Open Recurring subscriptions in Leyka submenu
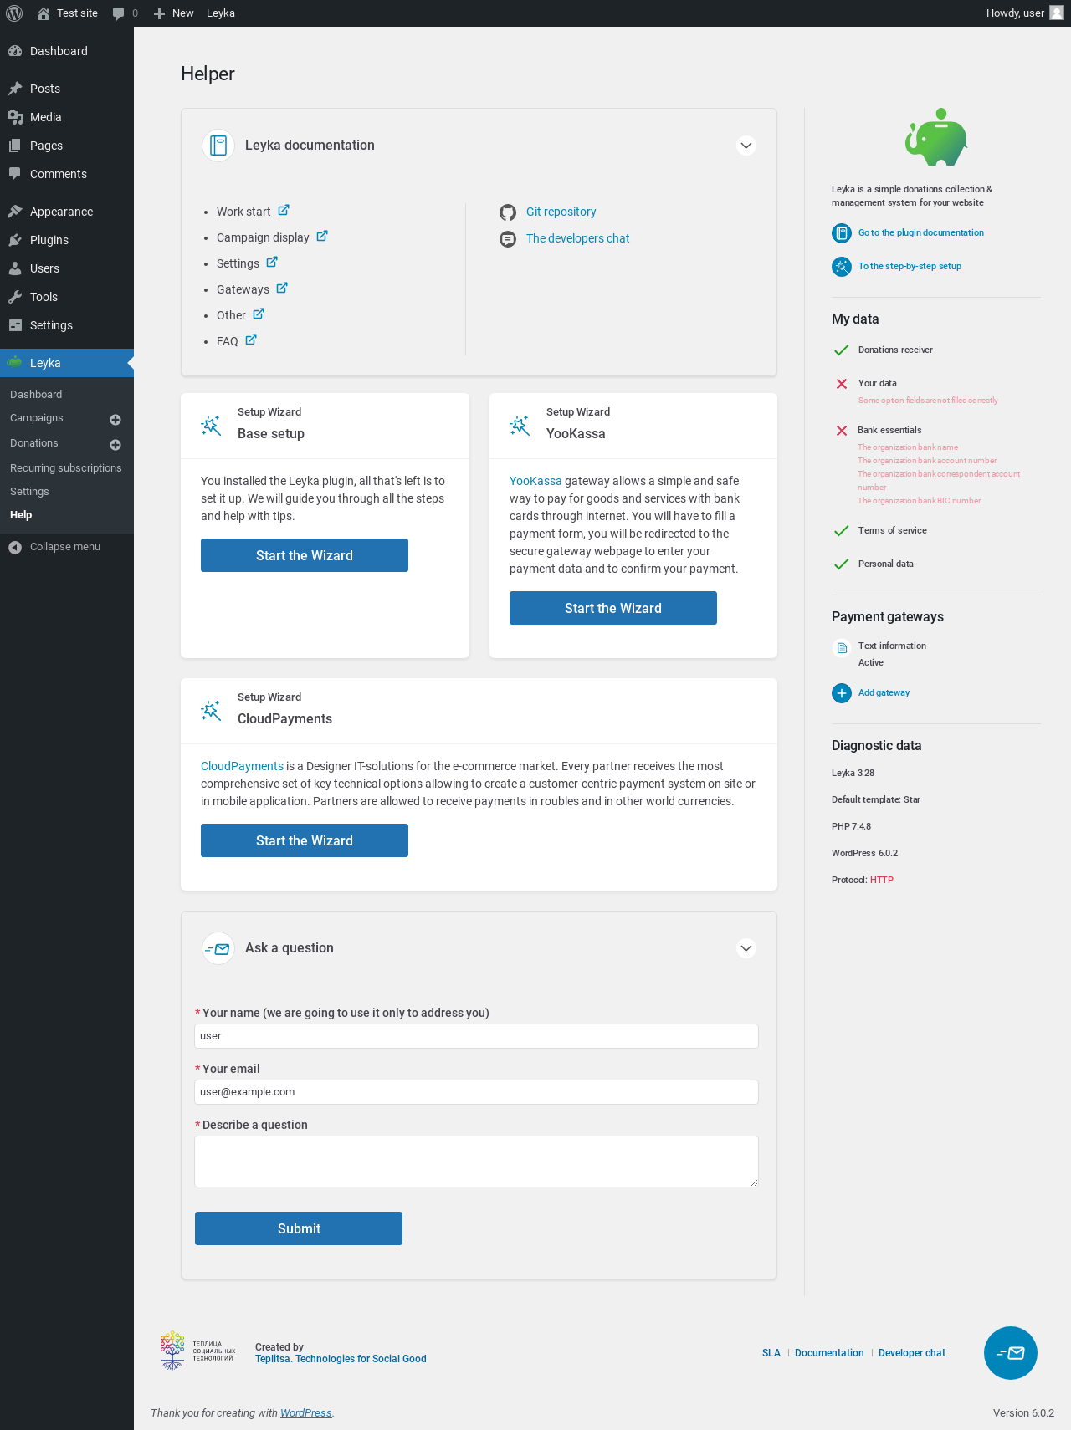Viewport: 1071px width, 1430px height. pos(66,468)
